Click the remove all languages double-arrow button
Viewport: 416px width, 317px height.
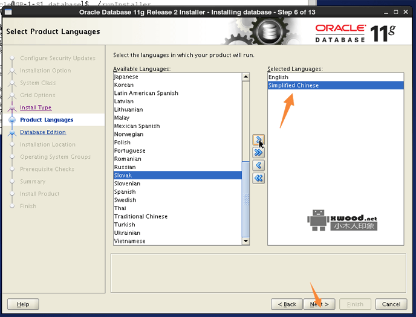pos(259,178)
